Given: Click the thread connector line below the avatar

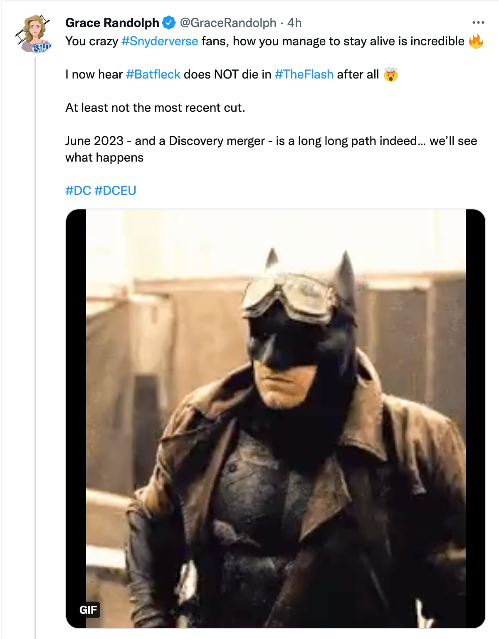Looking at the screenshot, I should (x=35, y=332).
